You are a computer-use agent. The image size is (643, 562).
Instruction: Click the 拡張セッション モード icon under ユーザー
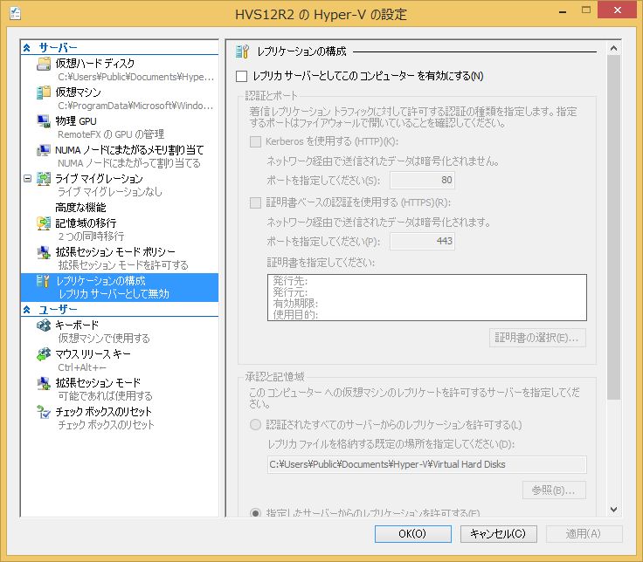tap(44, 383)
